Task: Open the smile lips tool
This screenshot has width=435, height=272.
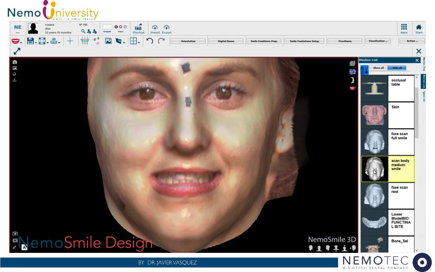Action: [x=15, y=41]
